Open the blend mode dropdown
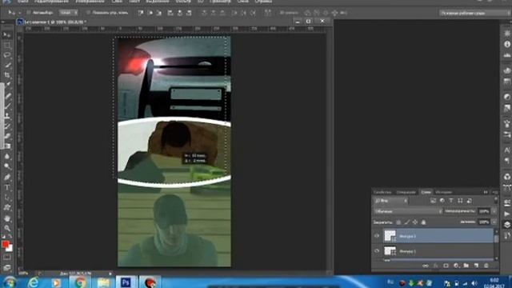 408,211
